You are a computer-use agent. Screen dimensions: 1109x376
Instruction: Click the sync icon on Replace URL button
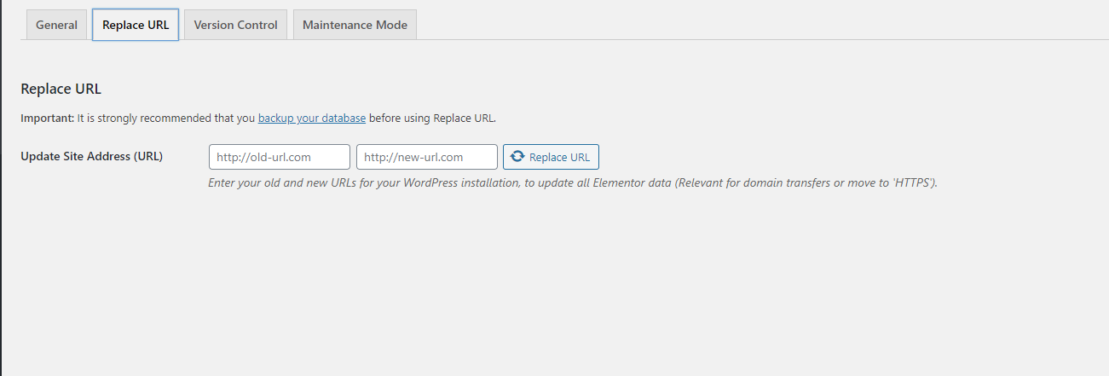click(x=517, y=157)
